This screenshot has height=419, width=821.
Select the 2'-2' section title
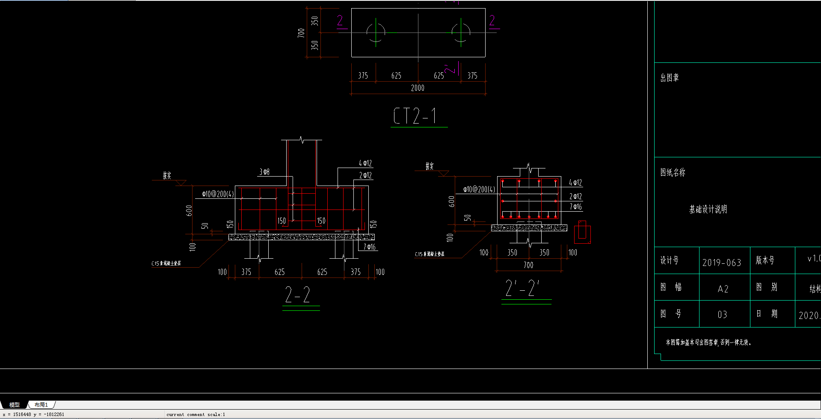522,288
